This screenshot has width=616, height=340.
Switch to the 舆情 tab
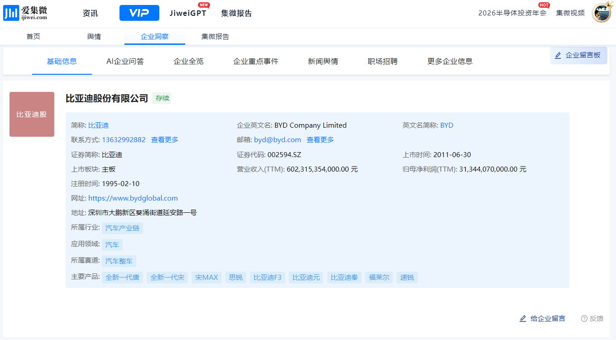point(94,37)
